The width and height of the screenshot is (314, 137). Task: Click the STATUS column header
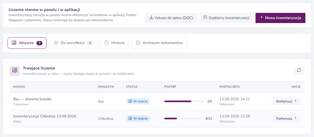(132, 87)
